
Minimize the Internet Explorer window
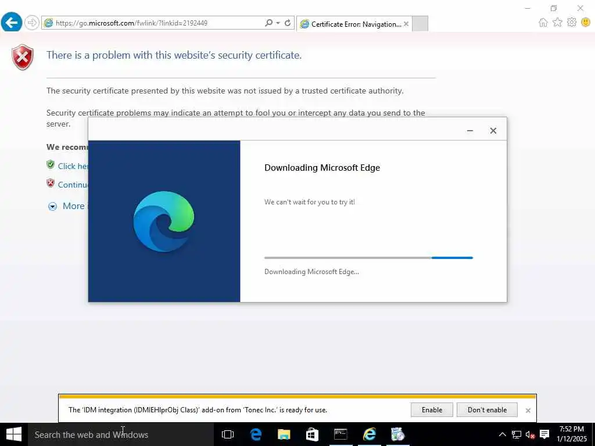528,8
